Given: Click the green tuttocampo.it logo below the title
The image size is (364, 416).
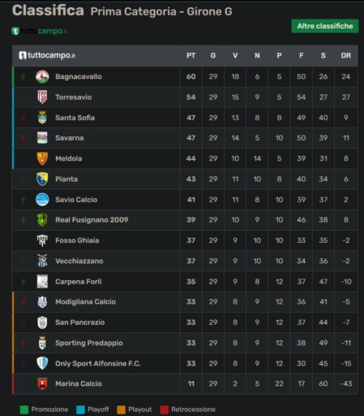Looking at the screenshot, I should coord(39,31).
